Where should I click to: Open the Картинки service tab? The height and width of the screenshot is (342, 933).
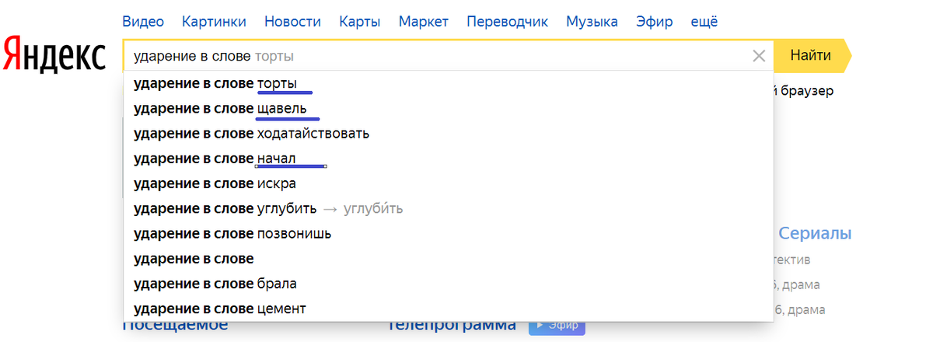214,21
